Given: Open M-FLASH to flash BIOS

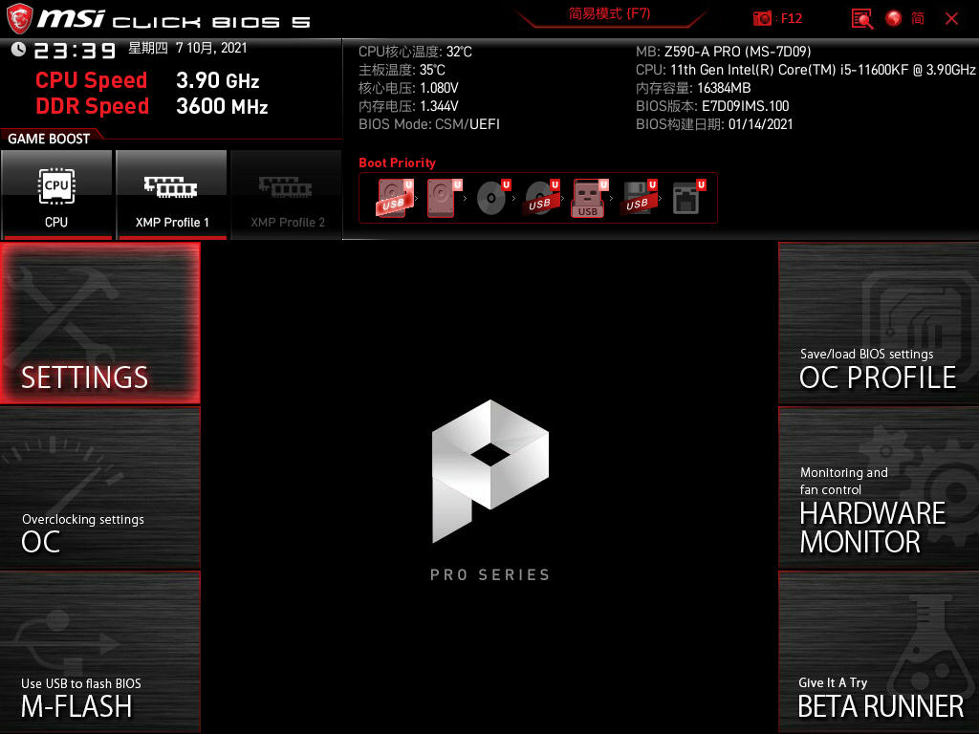Looking at the screenshot, I should (99, 652).
